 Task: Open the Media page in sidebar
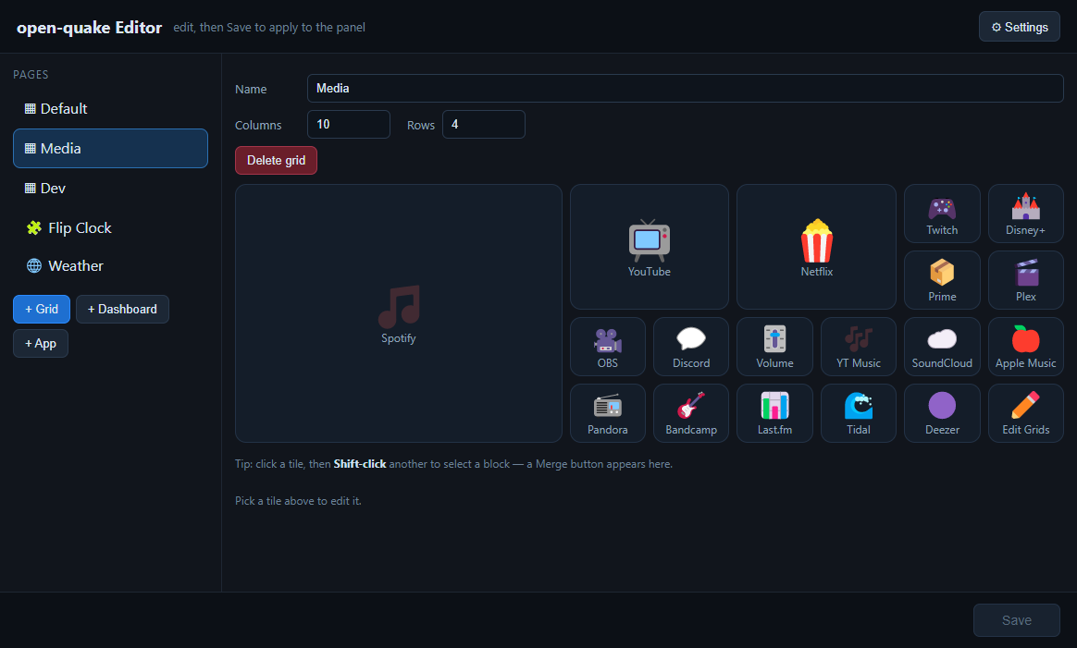point(110,148)
